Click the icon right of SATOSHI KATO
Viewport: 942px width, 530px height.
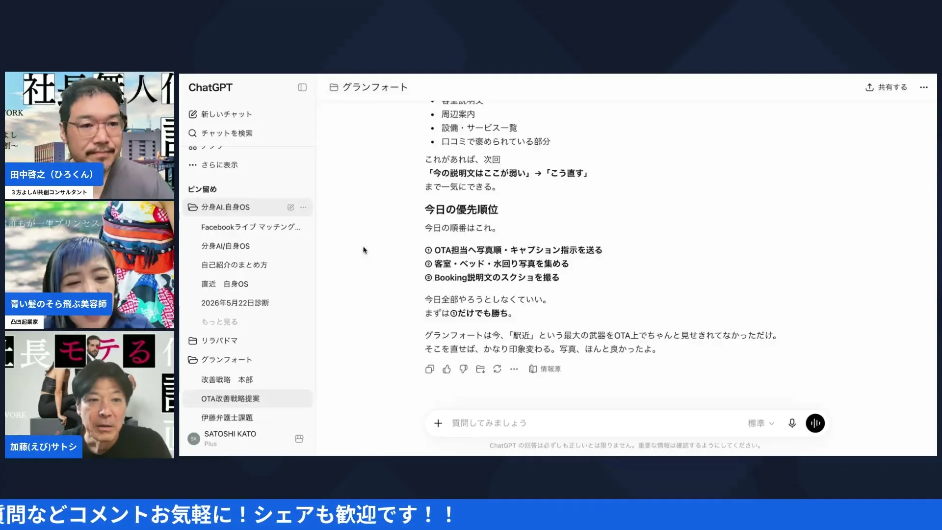tap(299, 439)
